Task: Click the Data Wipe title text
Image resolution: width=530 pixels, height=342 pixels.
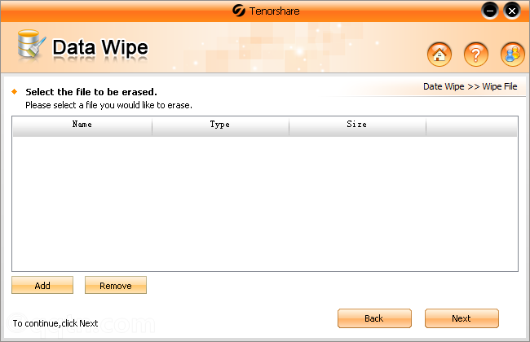Action: point(100,48)
